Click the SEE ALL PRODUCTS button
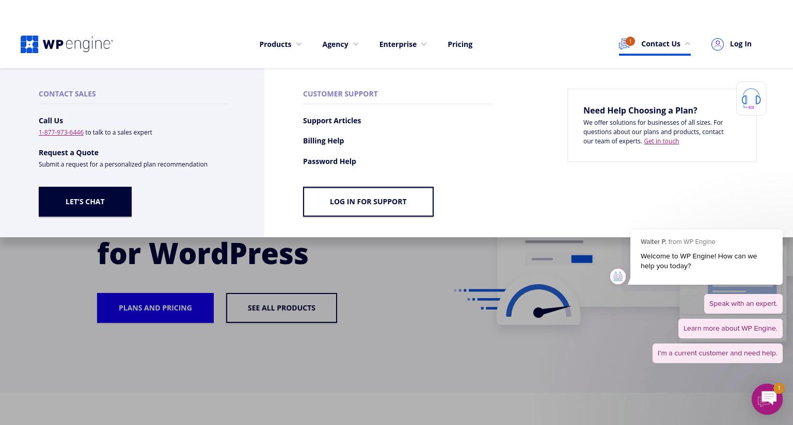This screenshot has height=425, width=793. click(281, 308)
